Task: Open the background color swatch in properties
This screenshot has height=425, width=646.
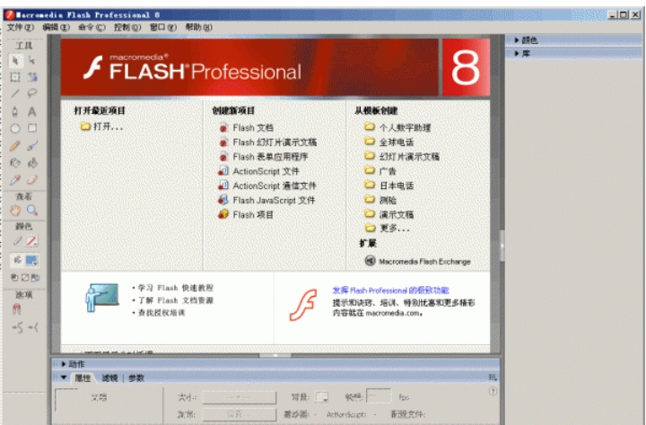Action: (321, 396)
